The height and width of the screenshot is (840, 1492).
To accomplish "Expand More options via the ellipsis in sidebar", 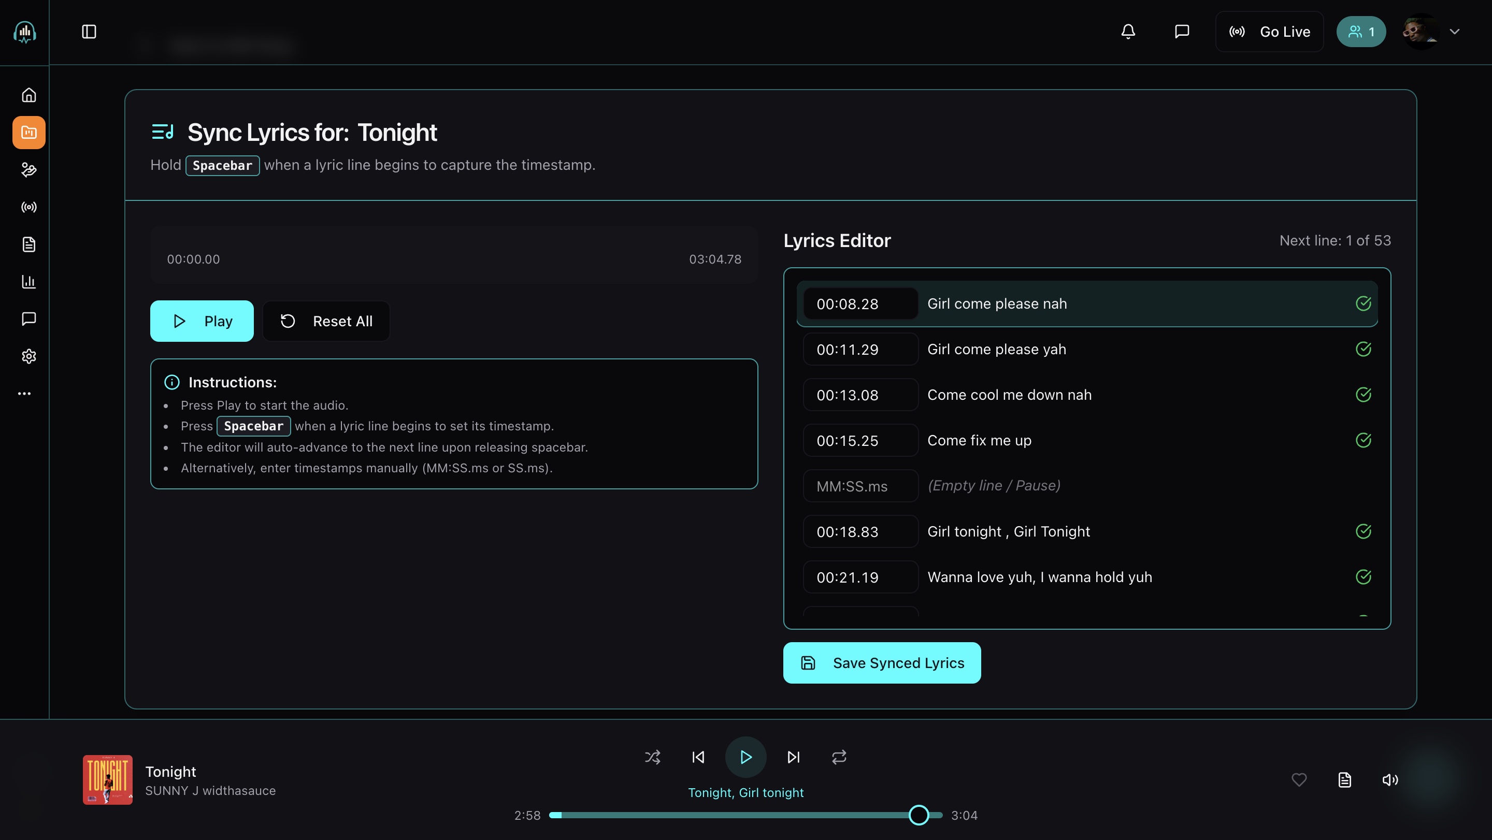I will click(x=24, y=394).
